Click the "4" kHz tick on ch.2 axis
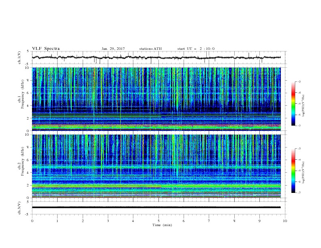The width and height of the screenshot is (321, 248). (x=28, y=173)
